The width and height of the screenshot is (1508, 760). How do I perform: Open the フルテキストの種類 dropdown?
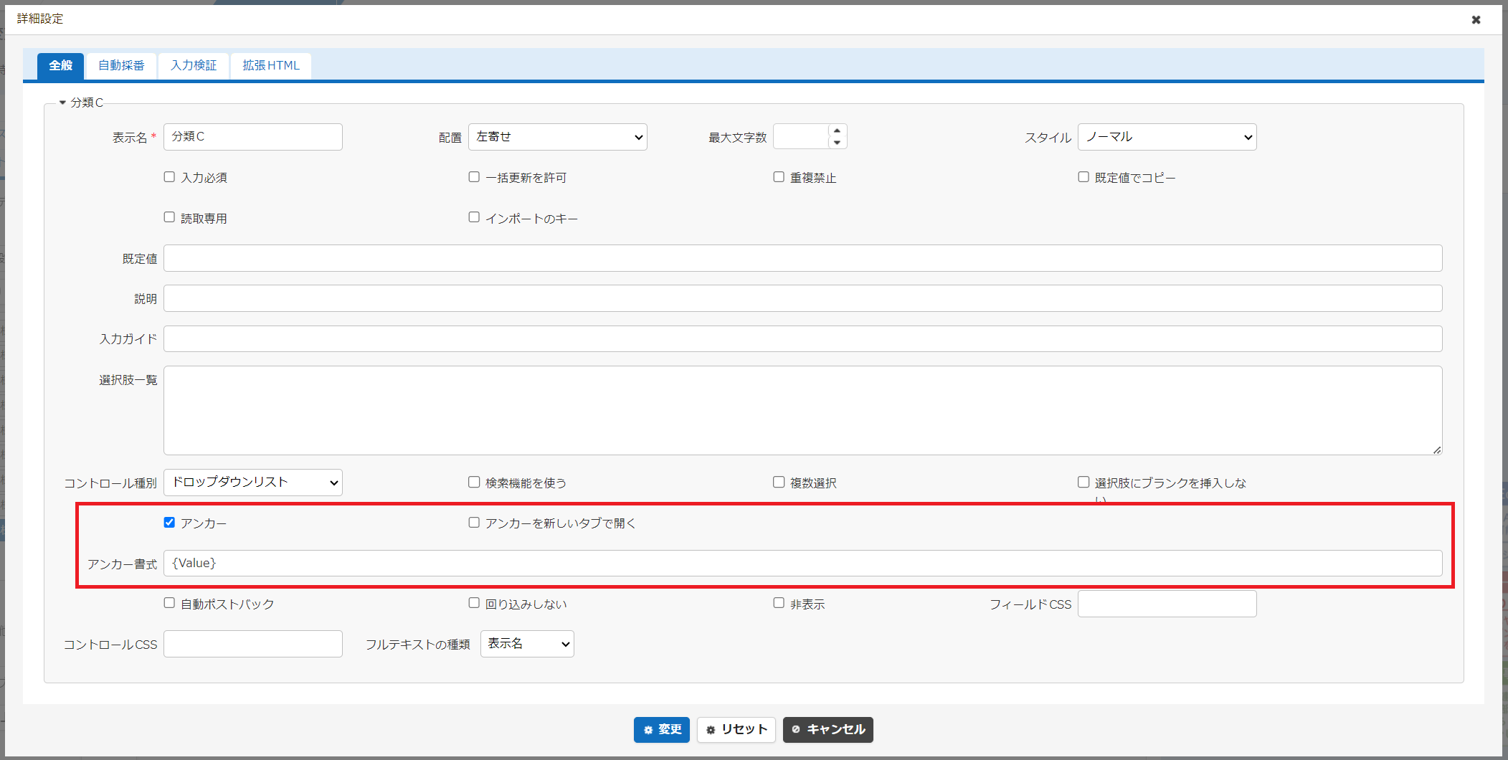[x=527, y=644]
